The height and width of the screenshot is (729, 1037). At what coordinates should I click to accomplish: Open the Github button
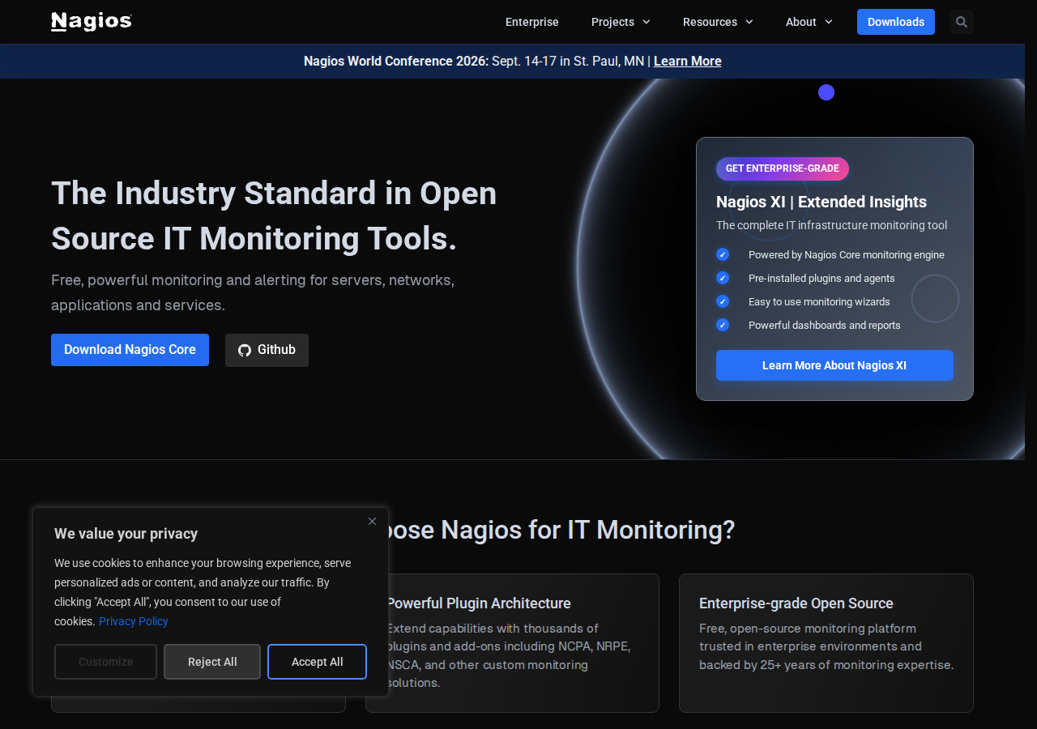pyautogui.click(x=267, y=350)
